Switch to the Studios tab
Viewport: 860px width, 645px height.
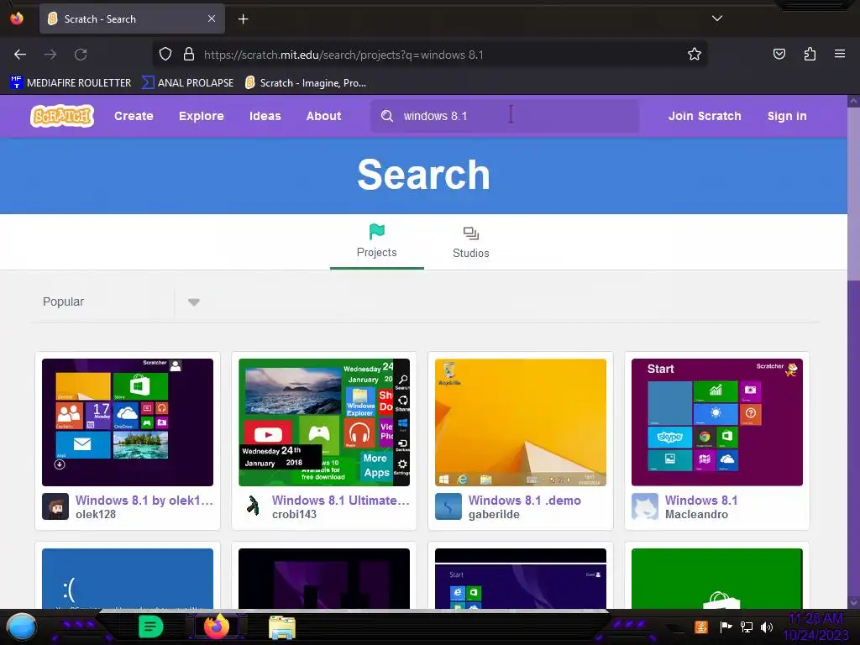click(x=470, y=241)
